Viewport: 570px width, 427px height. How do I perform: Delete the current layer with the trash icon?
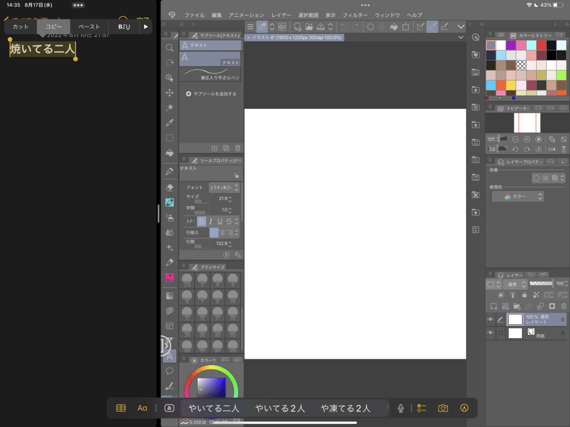tap(563, 306)
